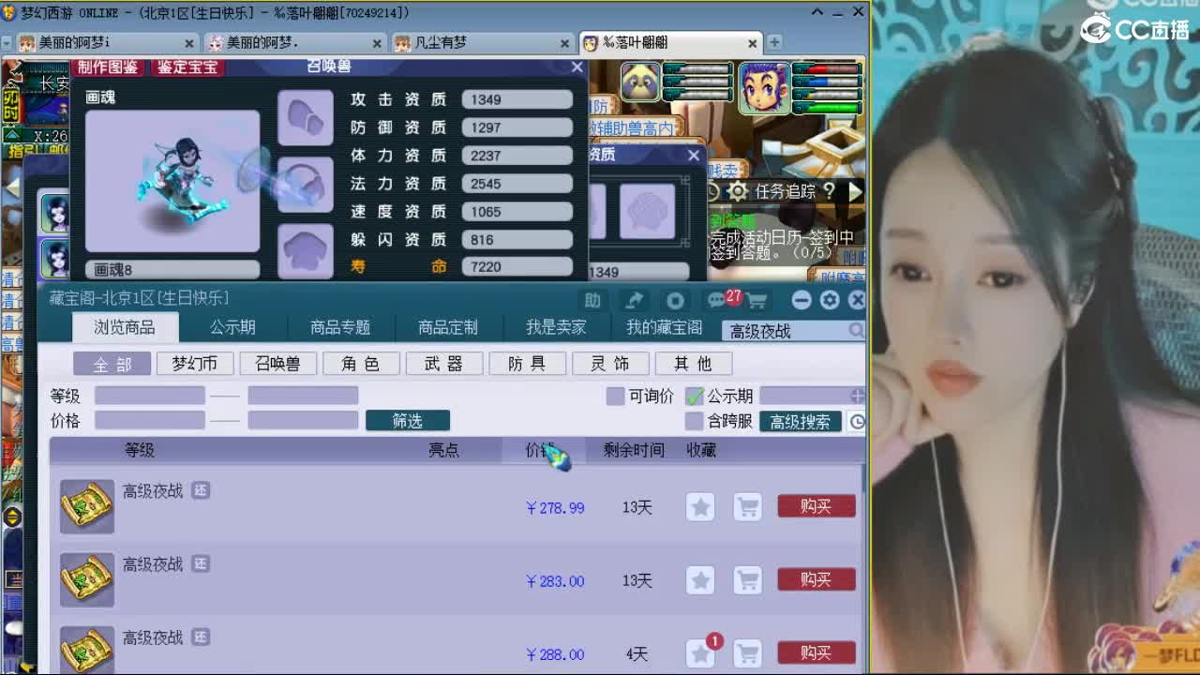1200x675 pixels.
Task: Click the 任务追踪 gear icon
Action: coord(739,191)
